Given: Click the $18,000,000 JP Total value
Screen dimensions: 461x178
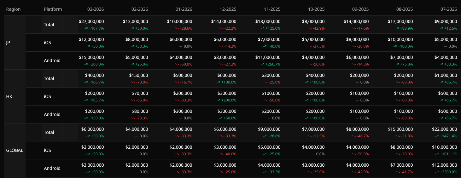Looking at the screenshot, I should point(268,21).
